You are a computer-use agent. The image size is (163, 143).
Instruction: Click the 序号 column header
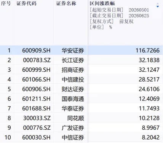click(6, 3)
